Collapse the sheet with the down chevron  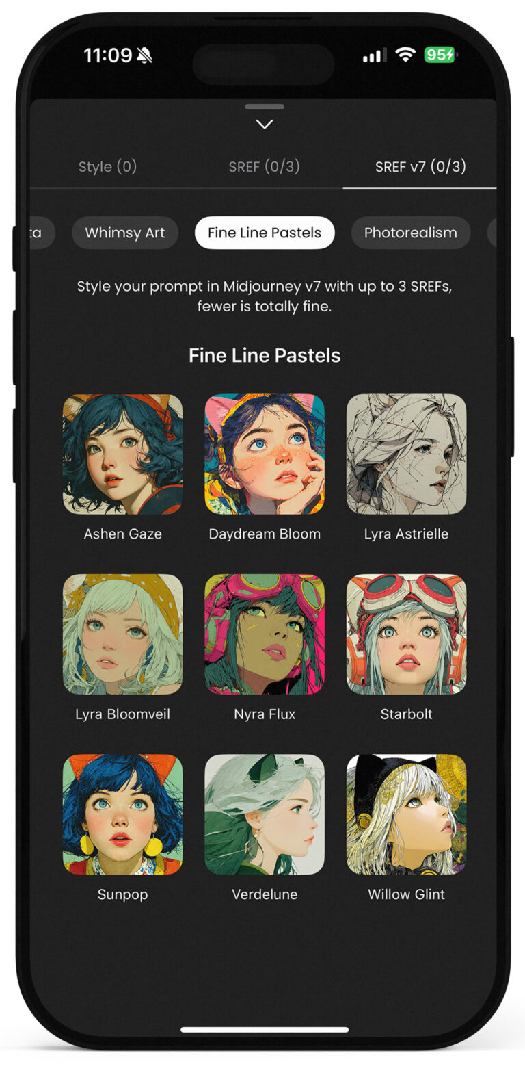pyautogui.click(x=265, y=125)
